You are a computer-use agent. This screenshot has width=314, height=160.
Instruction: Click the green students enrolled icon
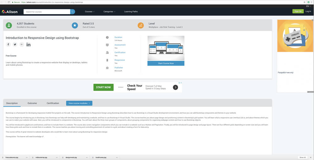(x=9, y=25)
